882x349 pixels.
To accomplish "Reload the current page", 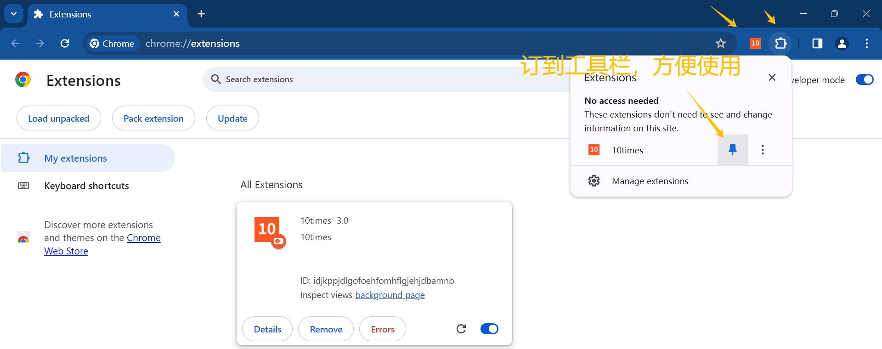I will point(65,43).
